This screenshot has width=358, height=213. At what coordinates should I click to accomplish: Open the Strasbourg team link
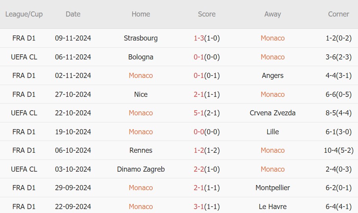[141, 38]
